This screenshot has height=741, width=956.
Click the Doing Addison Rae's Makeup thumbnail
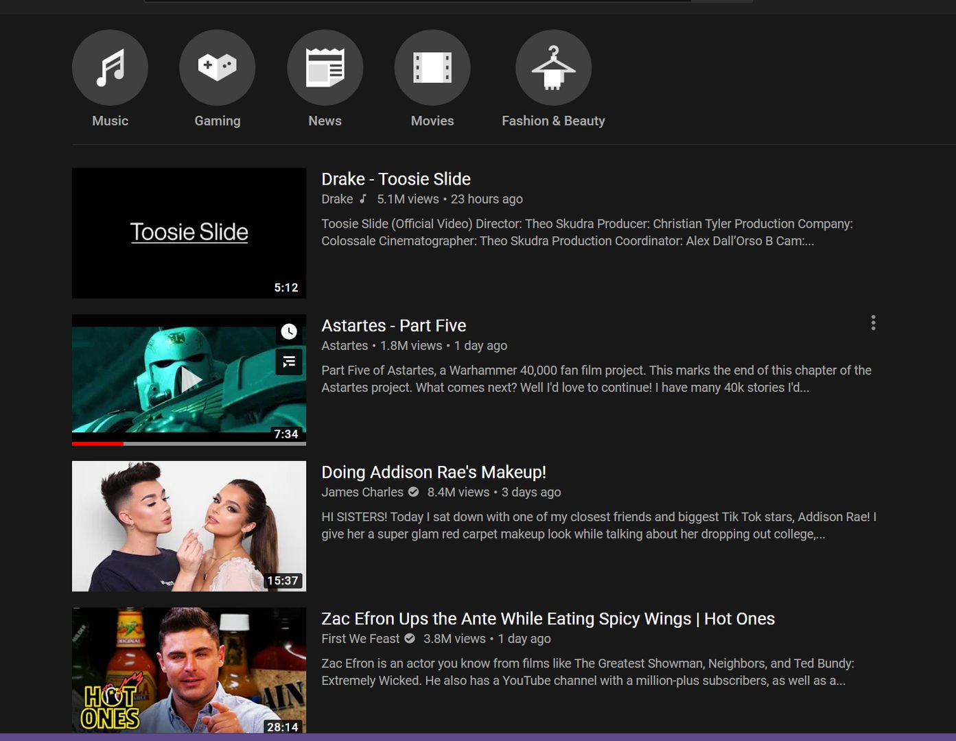pyautogui.click(x=189, y=526)
